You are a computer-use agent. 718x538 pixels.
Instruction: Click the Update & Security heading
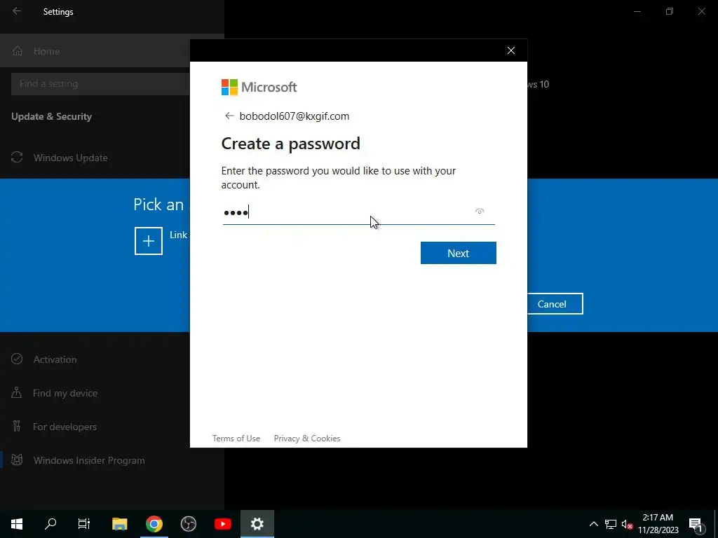52,116
